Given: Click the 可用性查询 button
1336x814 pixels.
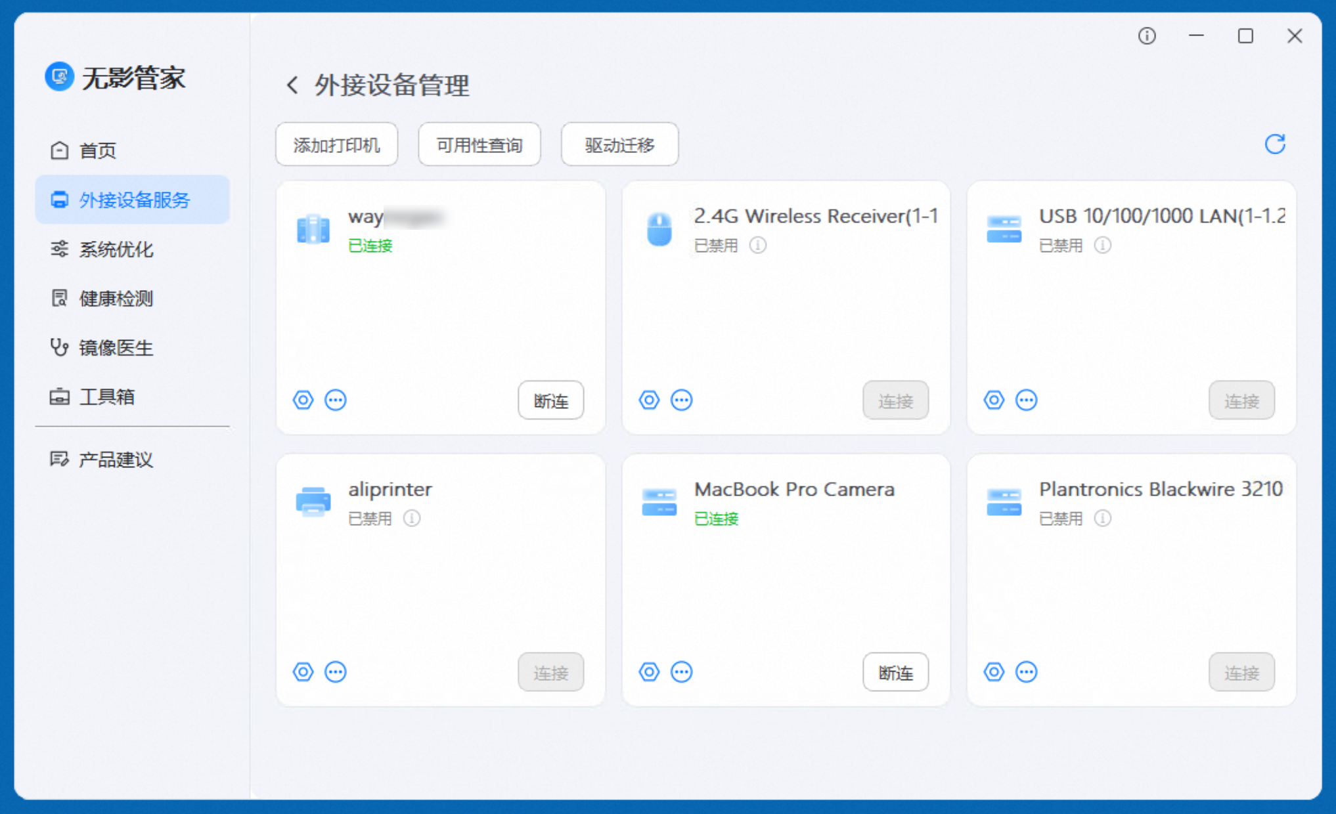Looking at the screenshot, I should pos(479,144).
